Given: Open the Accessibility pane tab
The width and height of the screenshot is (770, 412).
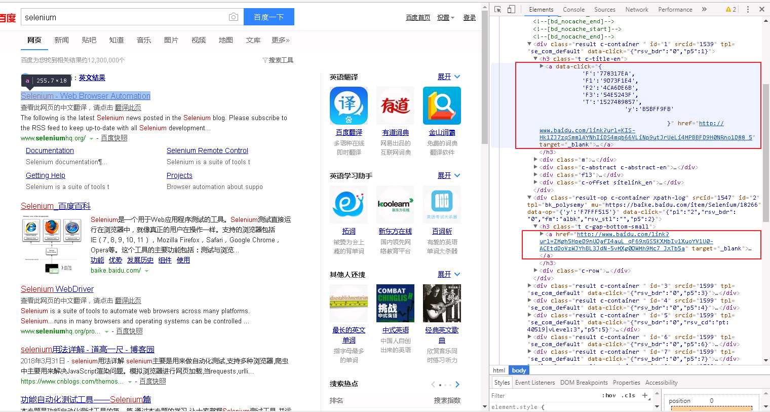Looking at the screenshot, I should pos(661,383).
